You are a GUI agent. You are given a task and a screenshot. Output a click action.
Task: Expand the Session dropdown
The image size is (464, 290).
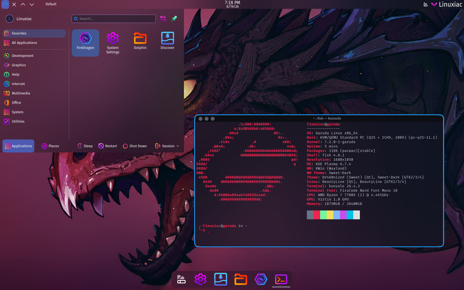point(167,146)
